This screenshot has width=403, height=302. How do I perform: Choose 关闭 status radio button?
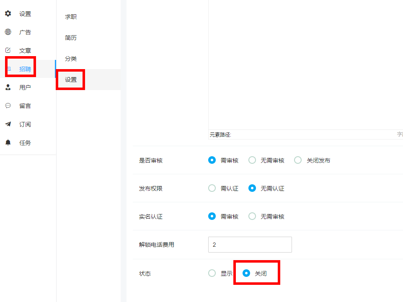point(246,273)
